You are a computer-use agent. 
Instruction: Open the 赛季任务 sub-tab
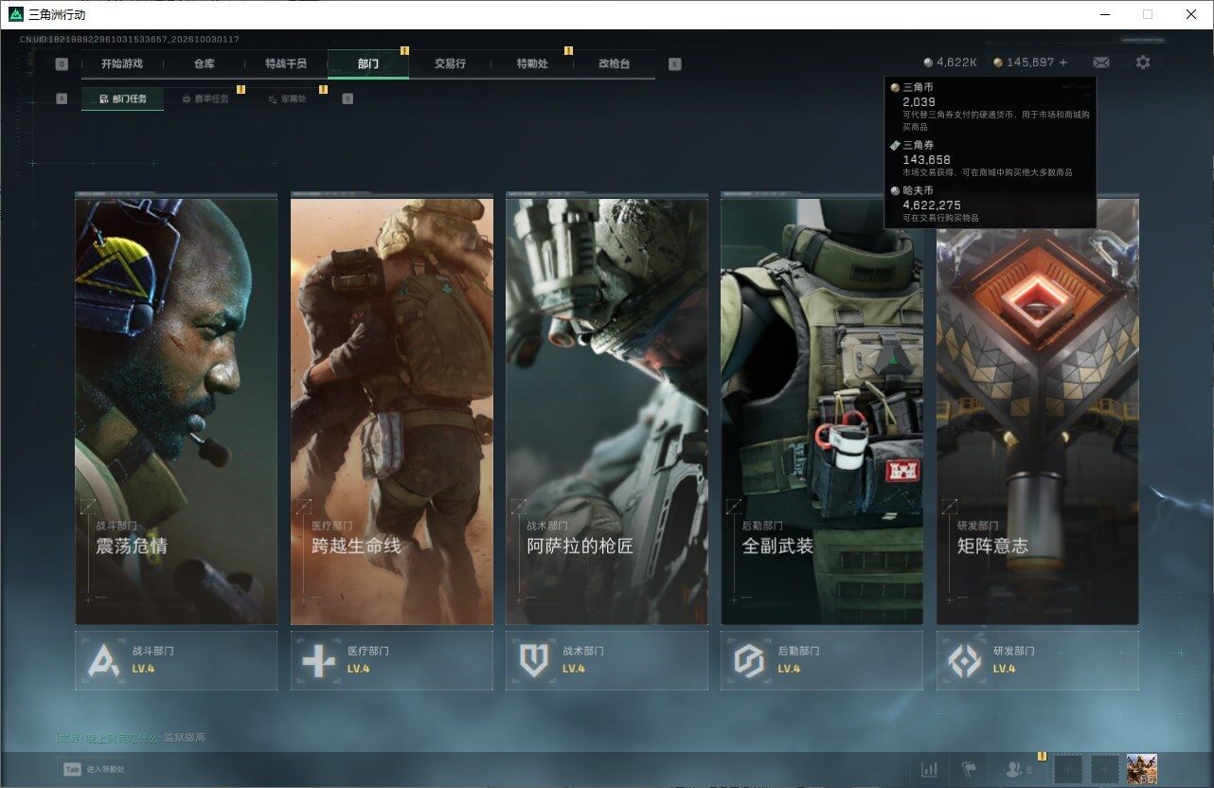[x=205, y=98]
